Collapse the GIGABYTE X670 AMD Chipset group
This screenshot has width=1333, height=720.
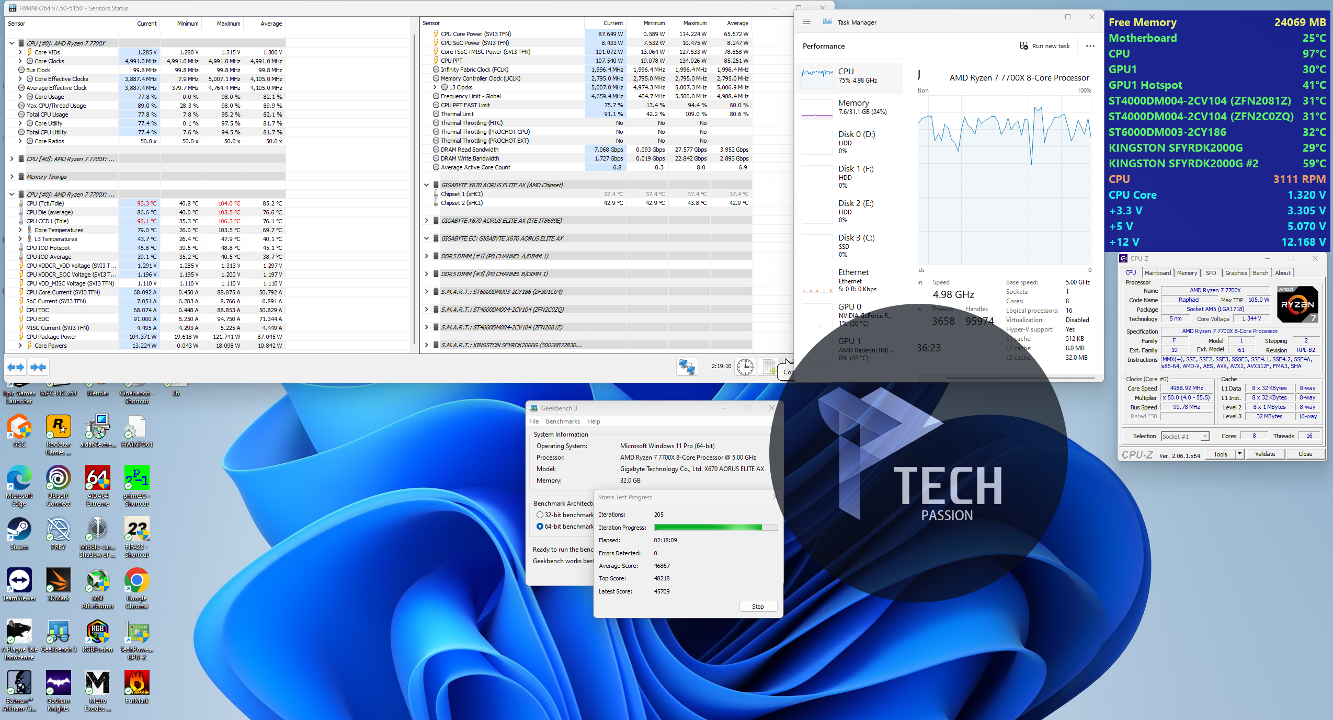click(427, 185)
